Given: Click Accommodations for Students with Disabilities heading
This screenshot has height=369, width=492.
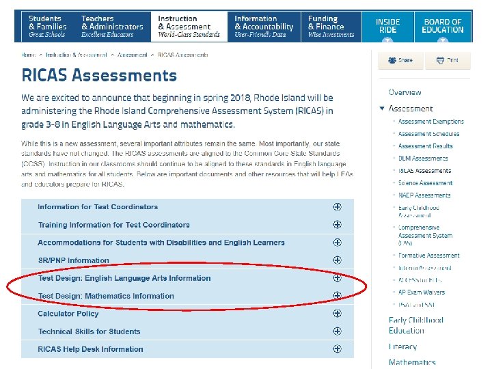Looking at the screenshot, I should (161, 243).
